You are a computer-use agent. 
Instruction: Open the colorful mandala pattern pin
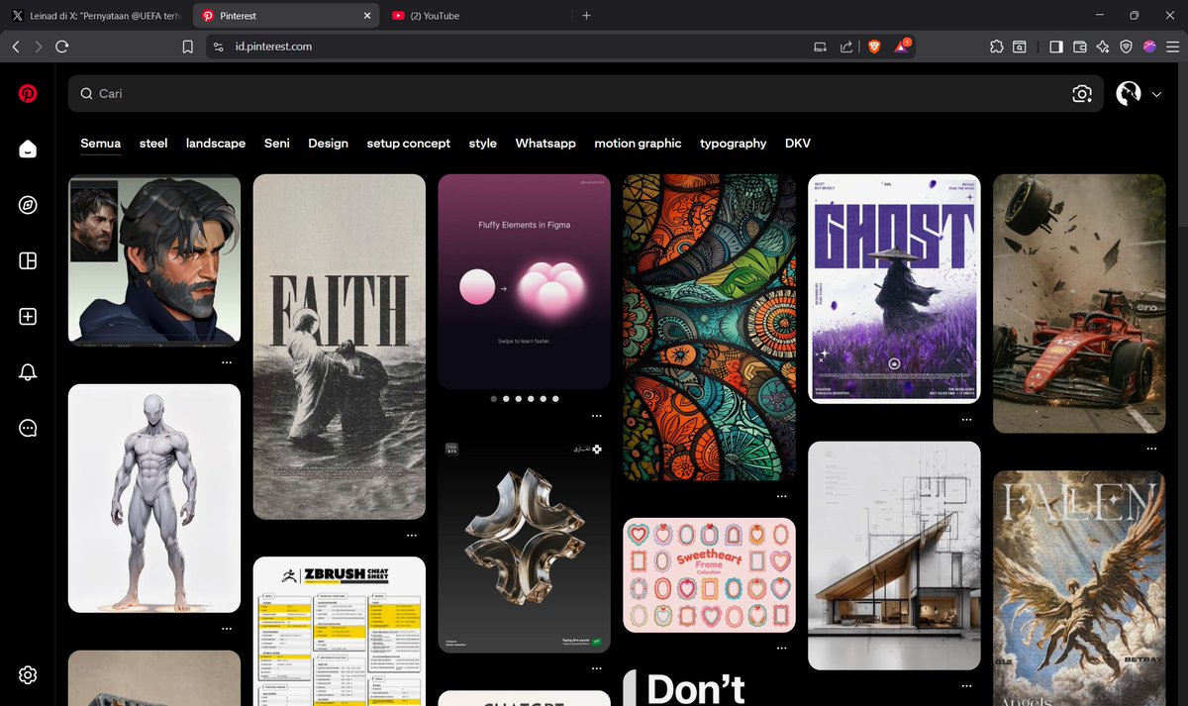tap(709, 327)
